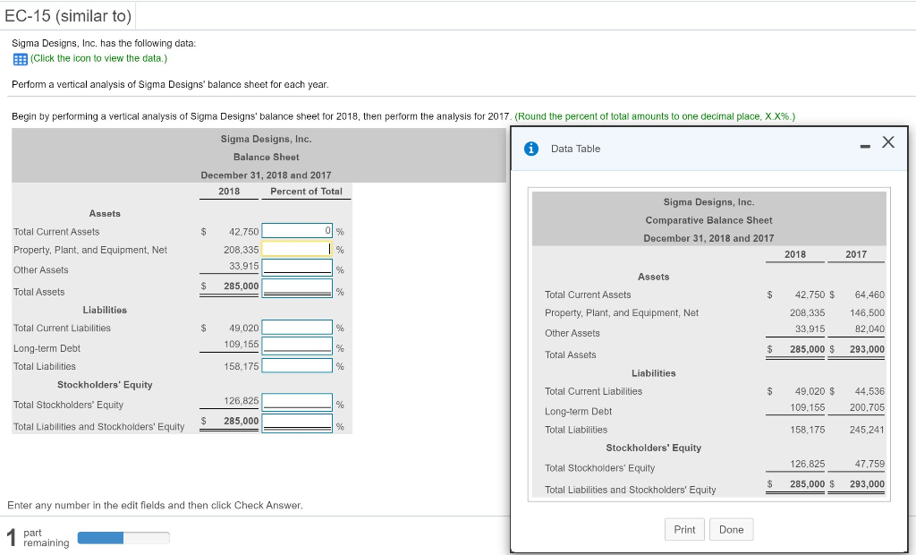The height and width of the screenshot is (555, 916).
Task: Select the Property, Plant, and Equipment percent field
Action: [297, 249]
